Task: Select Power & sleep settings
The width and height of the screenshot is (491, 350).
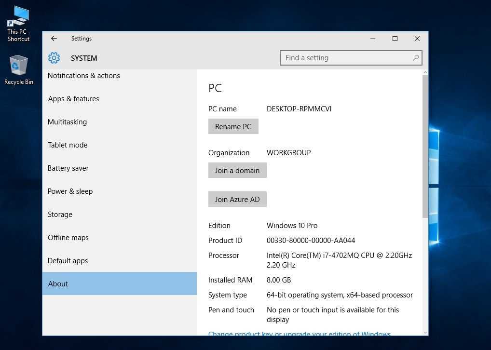Action: click(119, 191)
